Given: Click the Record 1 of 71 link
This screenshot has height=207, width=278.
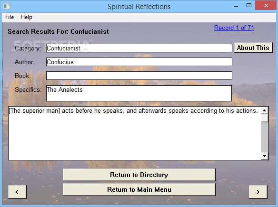Looking at the screenshot, I should 234,28.
